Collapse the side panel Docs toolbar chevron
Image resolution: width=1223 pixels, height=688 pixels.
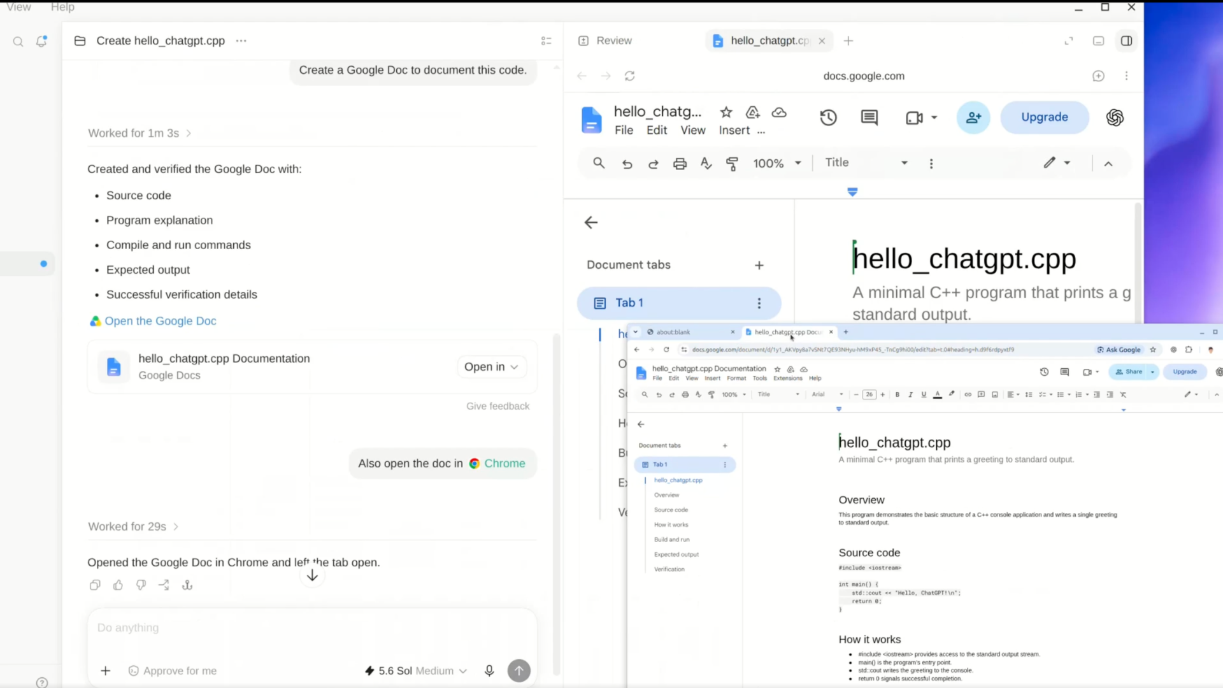[x=1108, y=164]
